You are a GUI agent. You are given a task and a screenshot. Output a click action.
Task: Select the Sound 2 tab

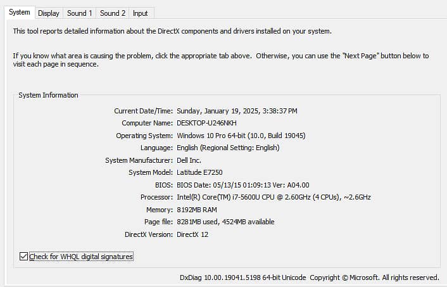click(x=113, y=13)
